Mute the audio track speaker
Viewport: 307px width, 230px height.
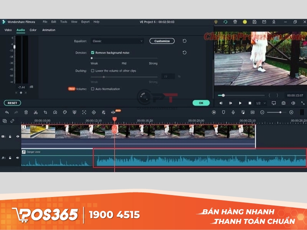tap(18, 158)
